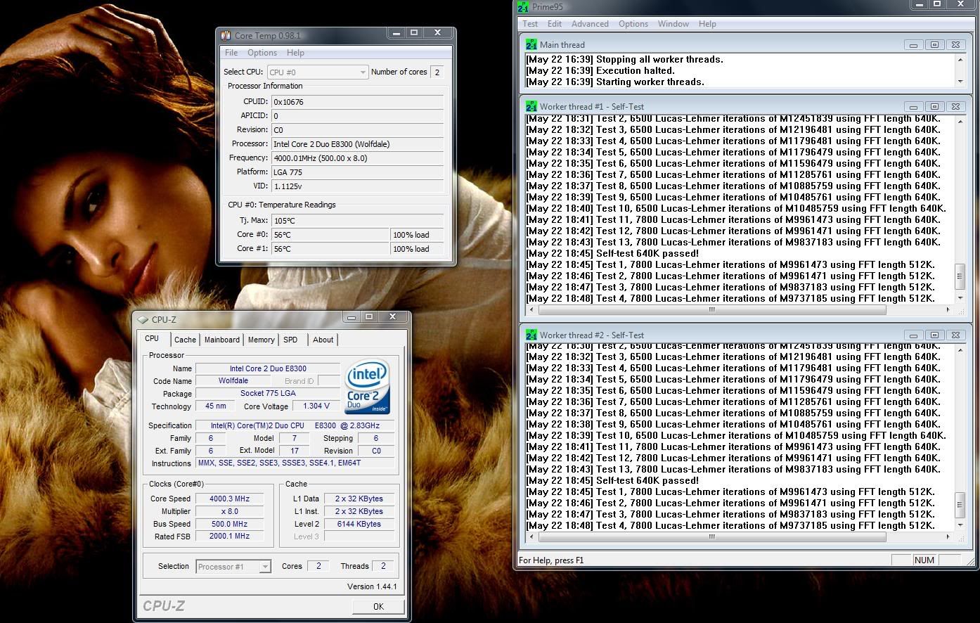
Task: Minimize the Core Temp window
Action: tap(396, 33)
